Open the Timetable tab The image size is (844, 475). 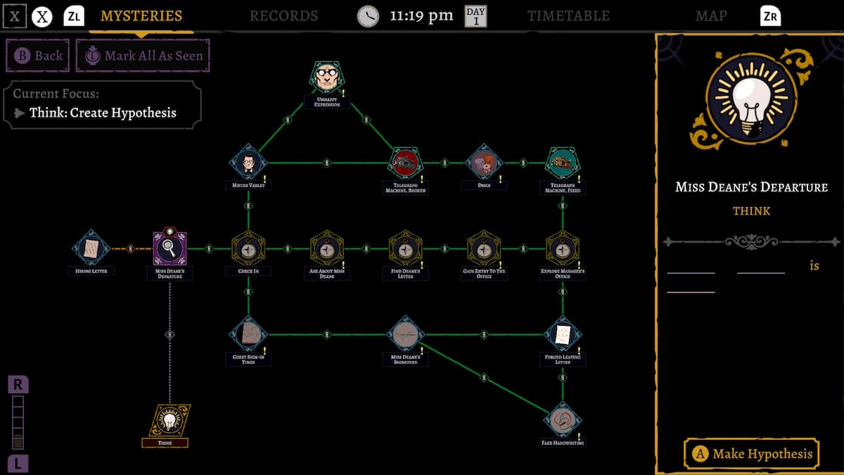(568, 15)
